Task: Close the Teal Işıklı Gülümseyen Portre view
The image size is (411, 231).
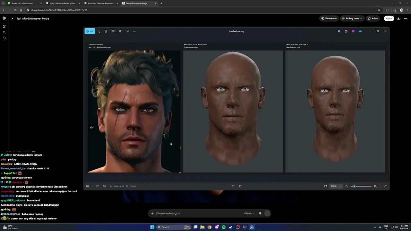Action: pos(13,19)
